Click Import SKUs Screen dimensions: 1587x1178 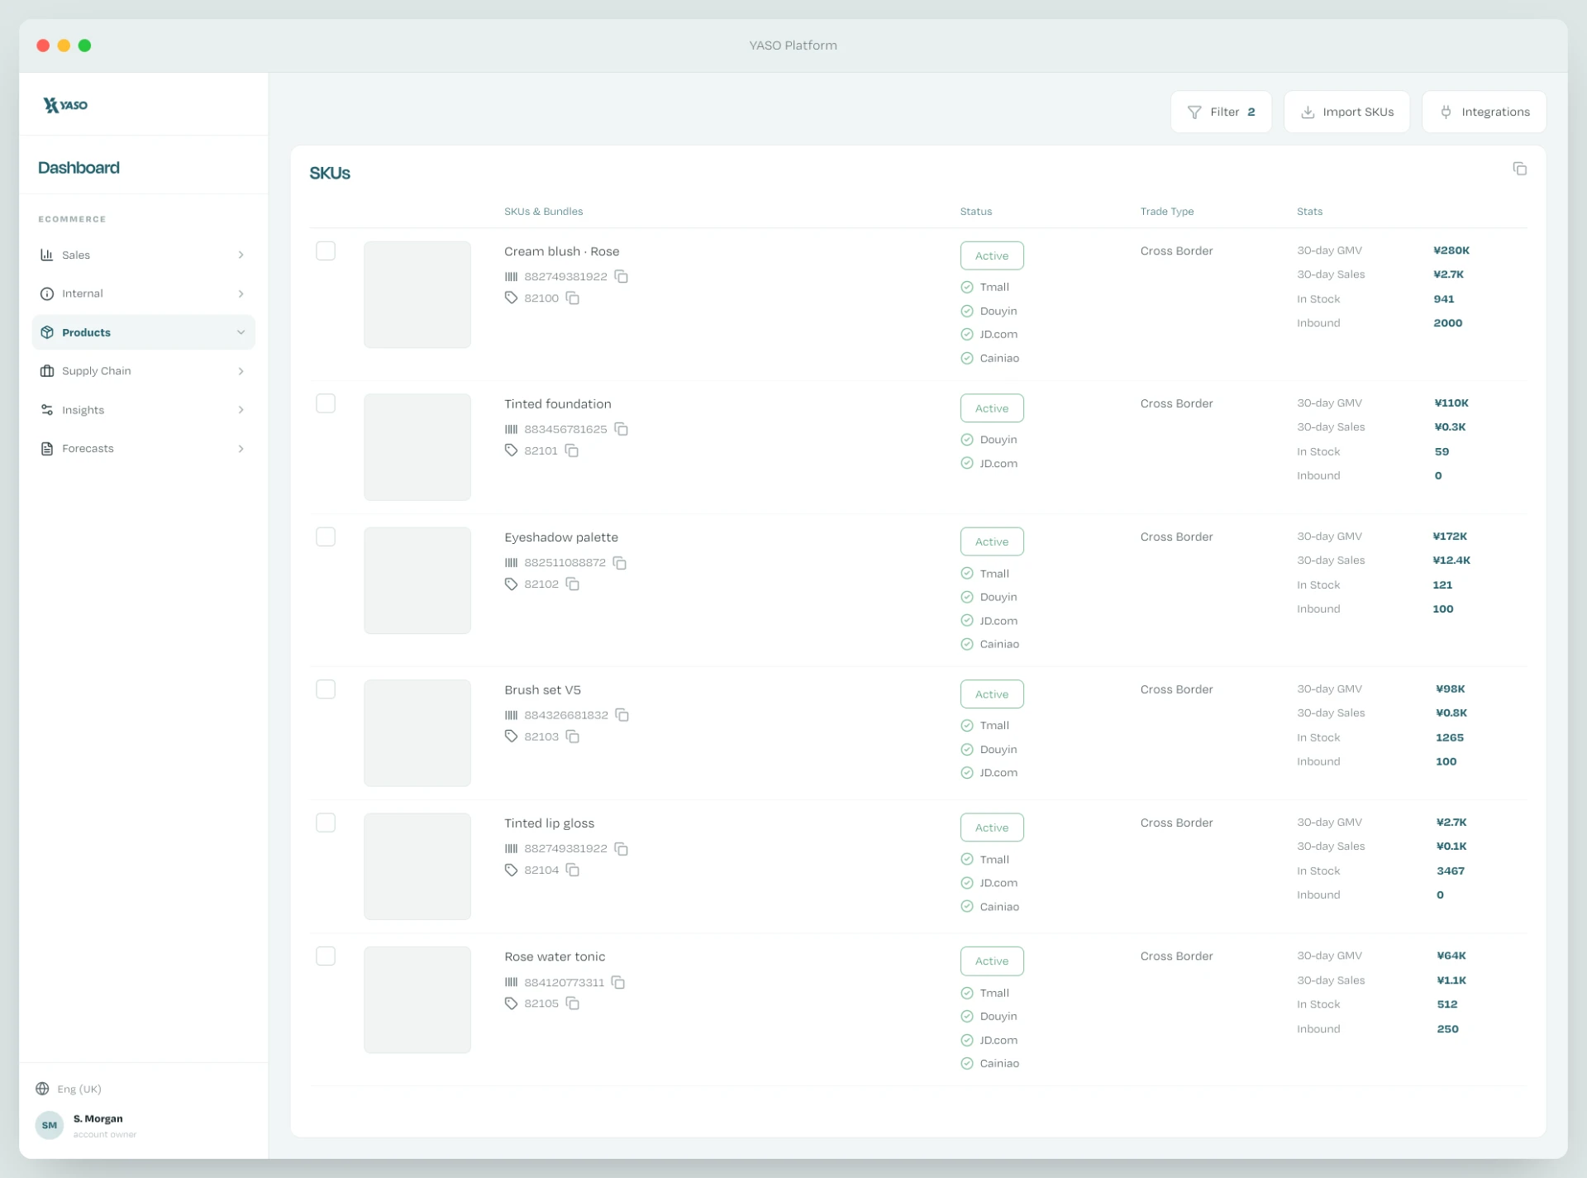point(1346,112)
